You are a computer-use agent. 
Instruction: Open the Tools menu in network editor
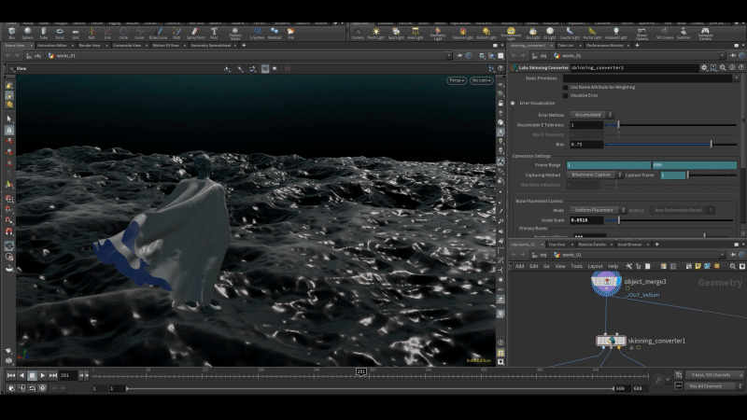click(576, 266)
